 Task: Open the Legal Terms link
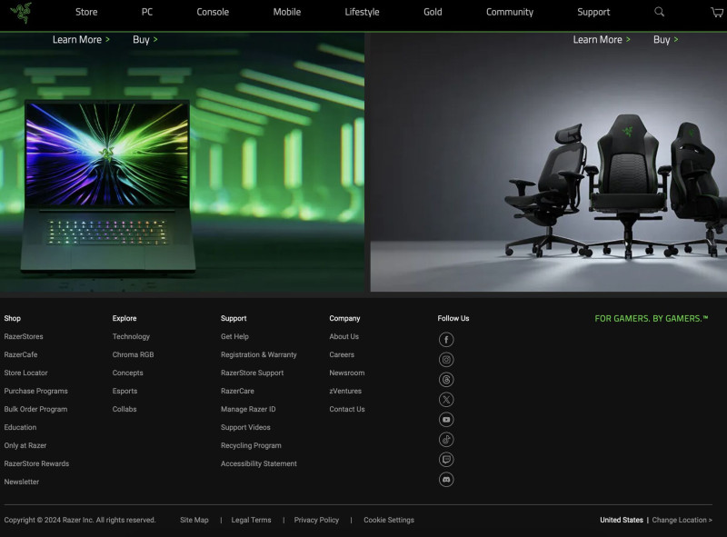[252, 520]
